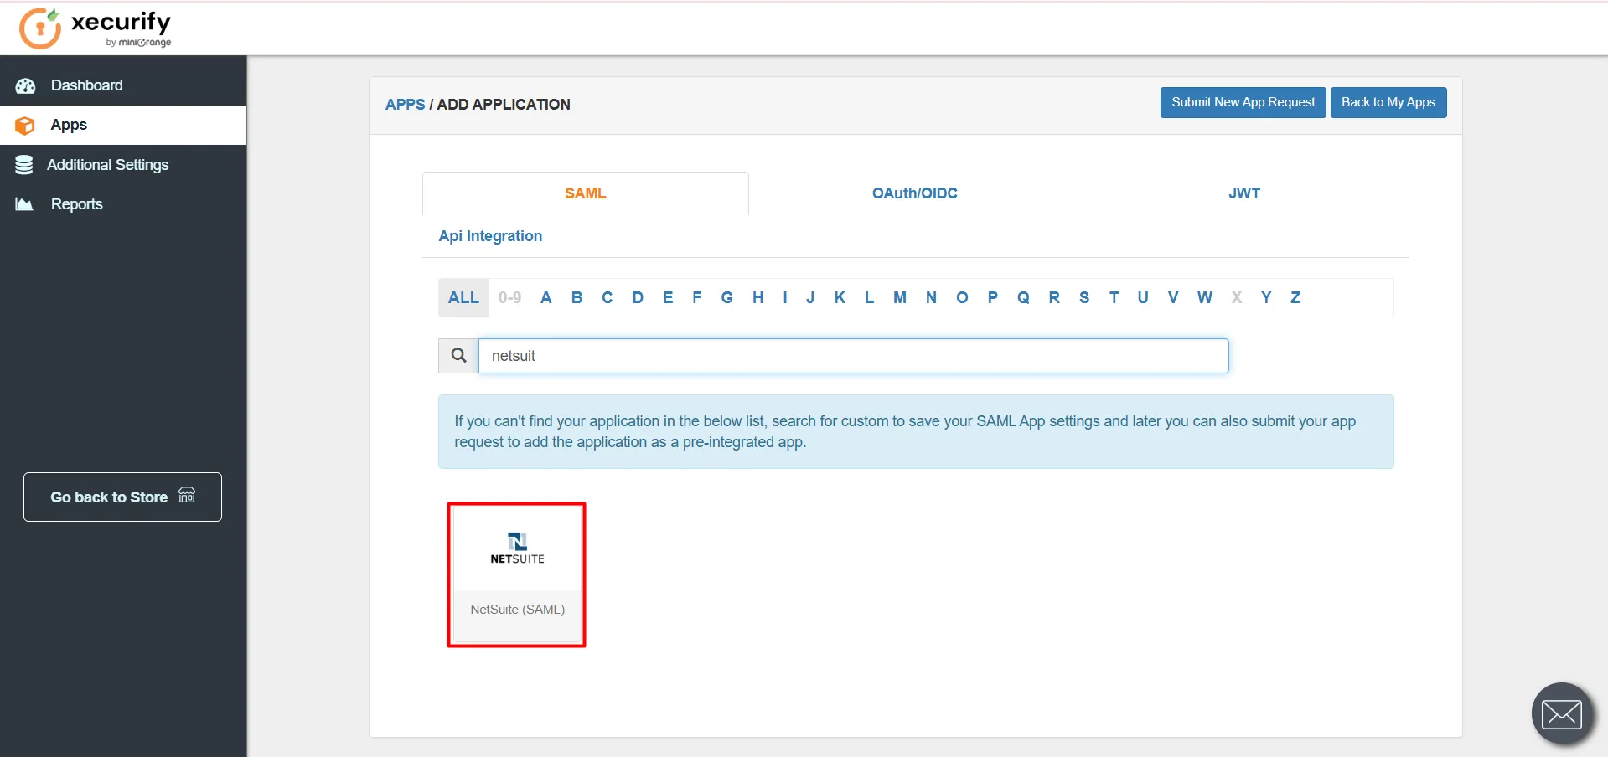Screen dimensions: 1608x757
Task: Click Go back to Store button
Action: tap(122, 497)
